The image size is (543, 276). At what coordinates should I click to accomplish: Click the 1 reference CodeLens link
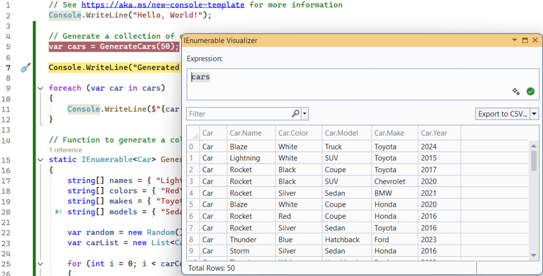[65, 150]
